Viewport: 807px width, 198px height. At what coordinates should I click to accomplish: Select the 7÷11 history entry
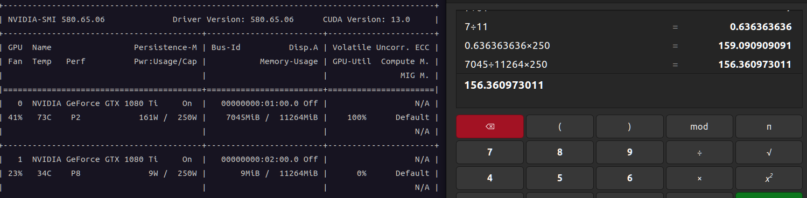pos(476,26)
